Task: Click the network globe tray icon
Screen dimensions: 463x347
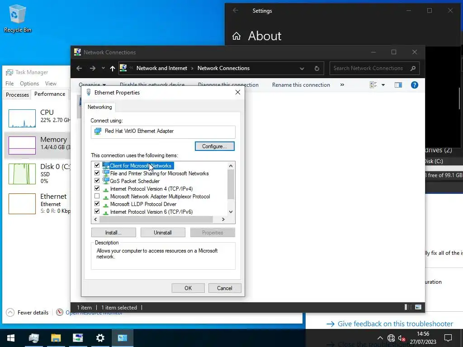Action: coord(391,338)
